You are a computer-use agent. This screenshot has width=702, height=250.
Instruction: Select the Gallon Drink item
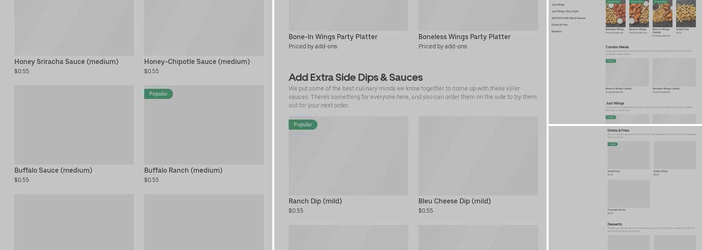[674, 158]
